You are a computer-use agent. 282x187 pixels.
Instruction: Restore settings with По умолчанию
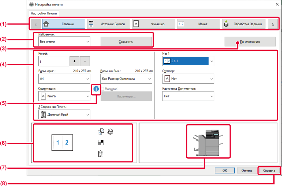click(x=250, y=41)
